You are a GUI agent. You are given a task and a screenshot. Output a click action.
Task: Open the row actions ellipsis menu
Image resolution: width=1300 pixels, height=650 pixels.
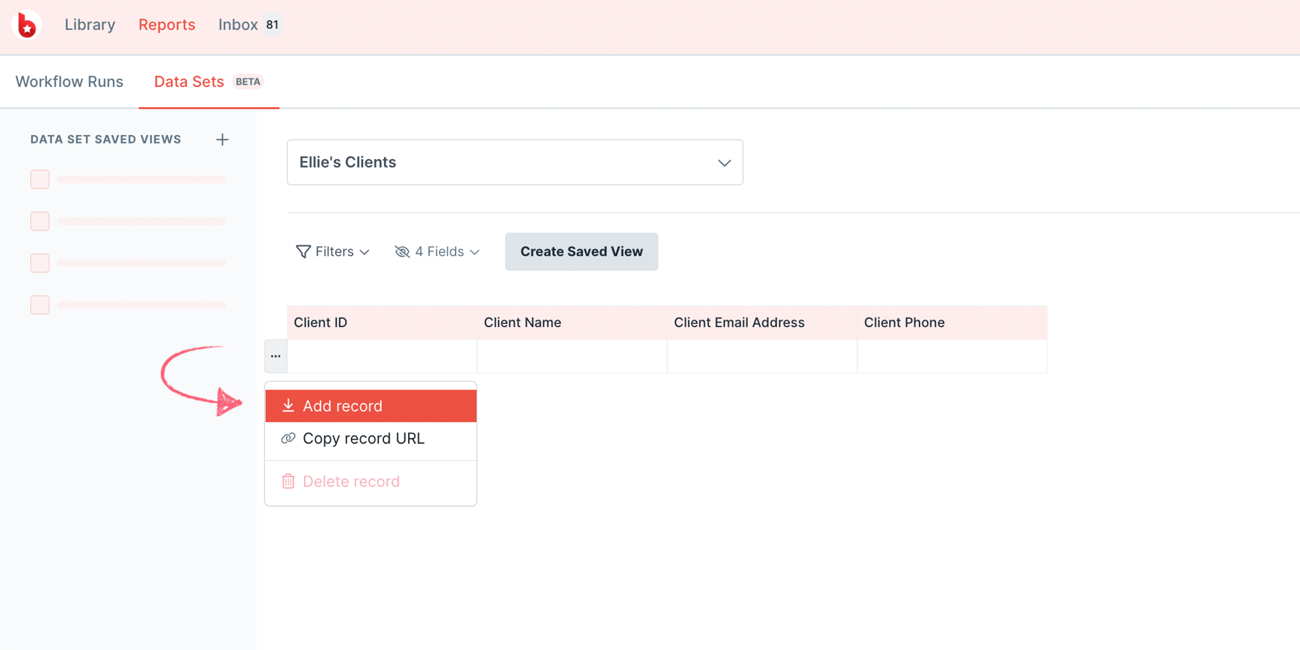point(276,356)
